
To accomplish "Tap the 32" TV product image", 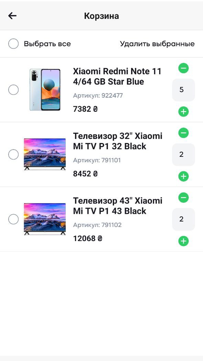I will coord(45,154).
